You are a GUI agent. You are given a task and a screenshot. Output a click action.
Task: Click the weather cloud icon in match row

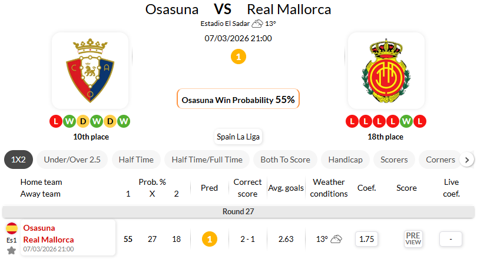click(336, 239)
